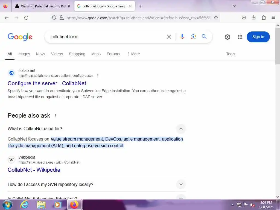Bookmark this page with the star icon

point(216,17)
